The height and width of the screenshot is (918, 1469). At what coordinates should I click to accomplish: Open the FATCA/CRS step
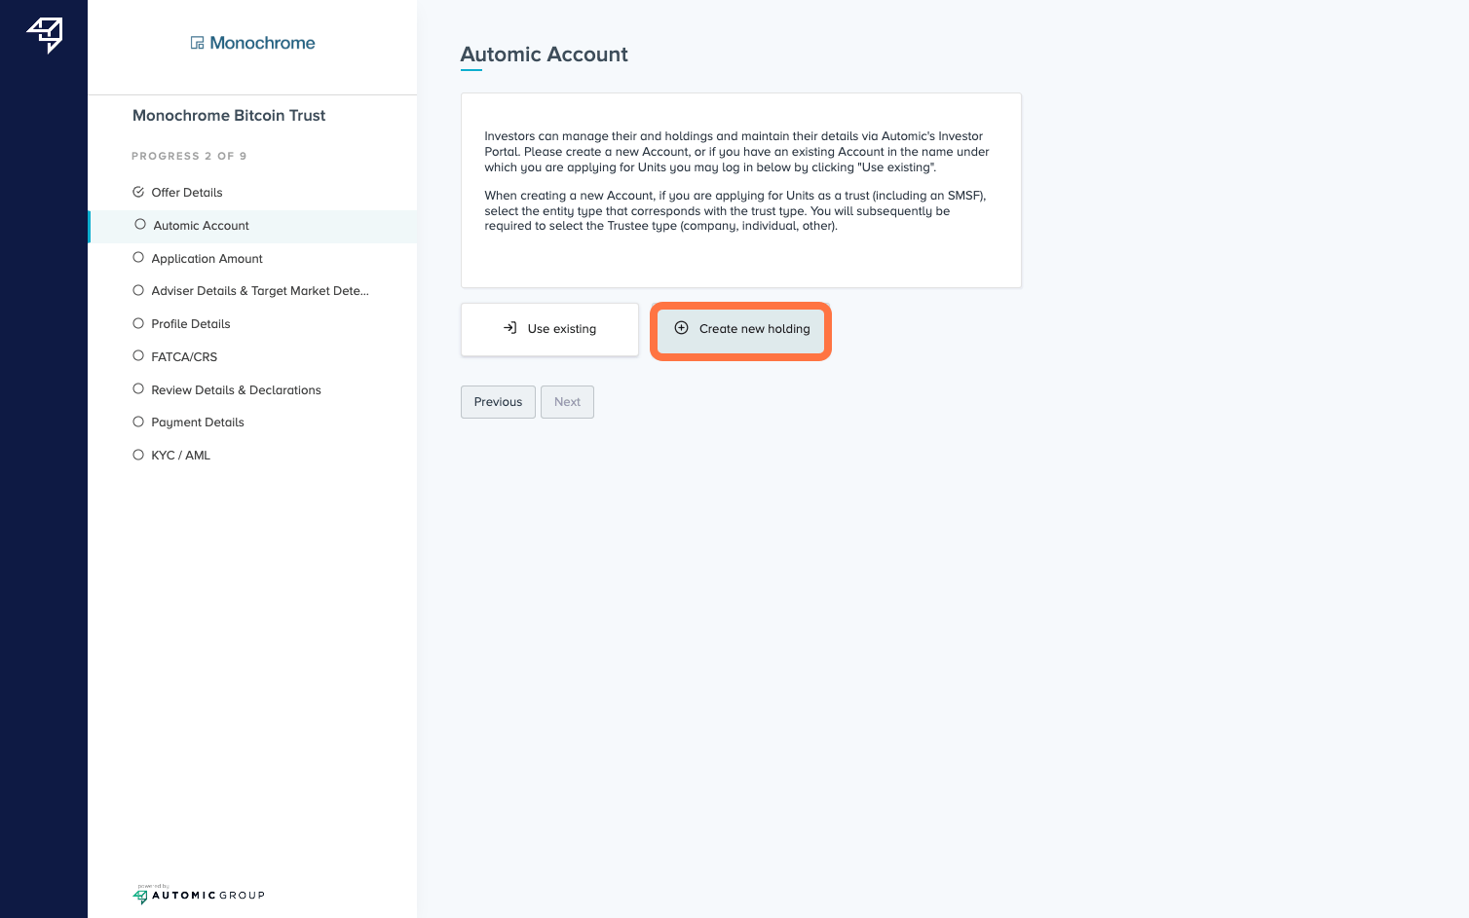coord(252,357)
